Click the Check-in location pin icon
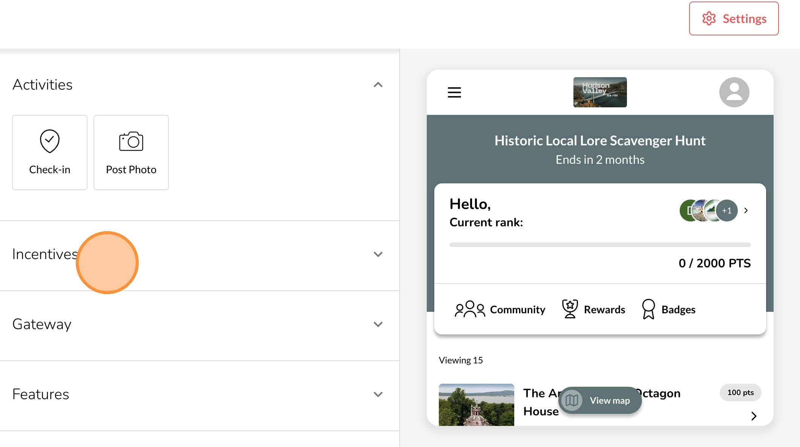Viewport: 800px width, 447px height. click(50, 141)
